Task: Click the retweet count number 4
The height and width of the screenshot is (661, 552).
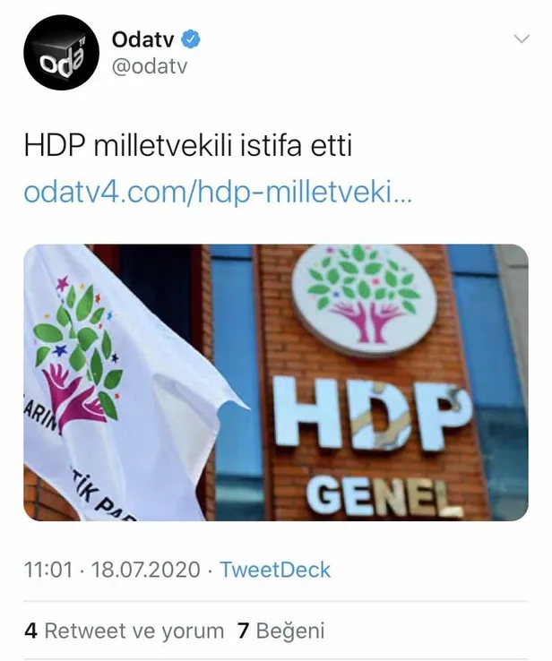Action: click(x=30, y=631)
